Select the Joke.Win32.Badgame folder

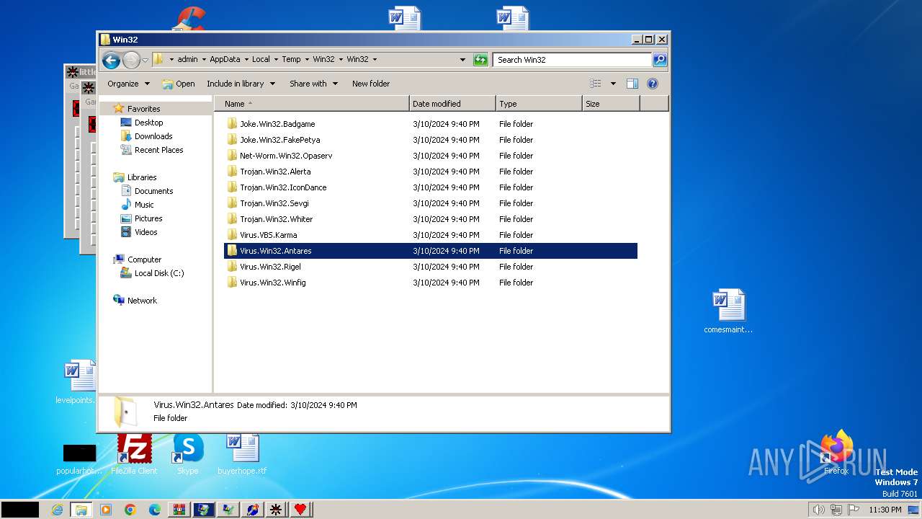coord(277,124)
